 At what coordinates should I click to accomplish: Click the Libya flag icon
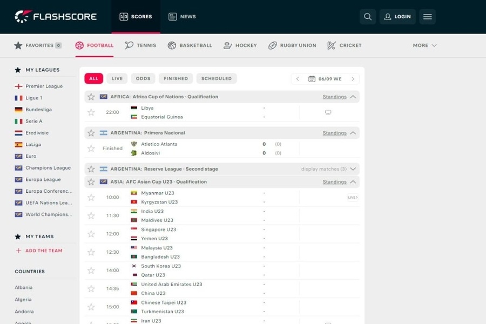pos(134,108)
